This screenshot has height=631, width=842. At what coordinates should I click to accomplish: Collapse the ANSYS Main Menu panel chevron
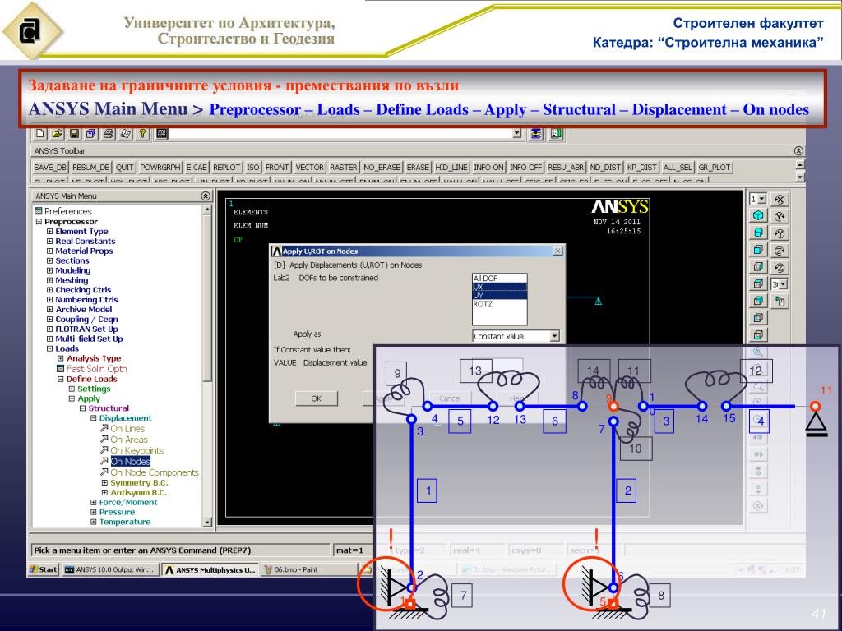[x=205, y=196]
